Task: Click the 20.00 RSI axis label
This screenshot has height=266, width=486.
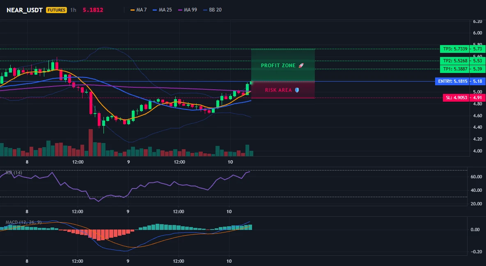Action: pyautogui.click(x=477, y=204)
